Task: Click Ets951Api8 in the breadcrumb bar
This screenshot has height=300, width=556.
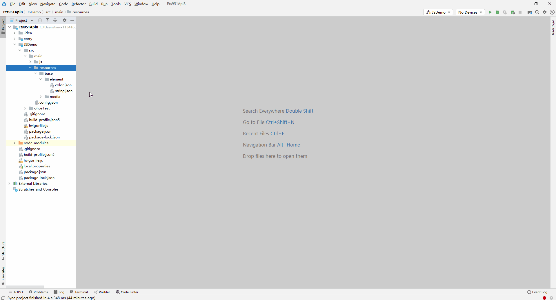Action: [13, 12]
